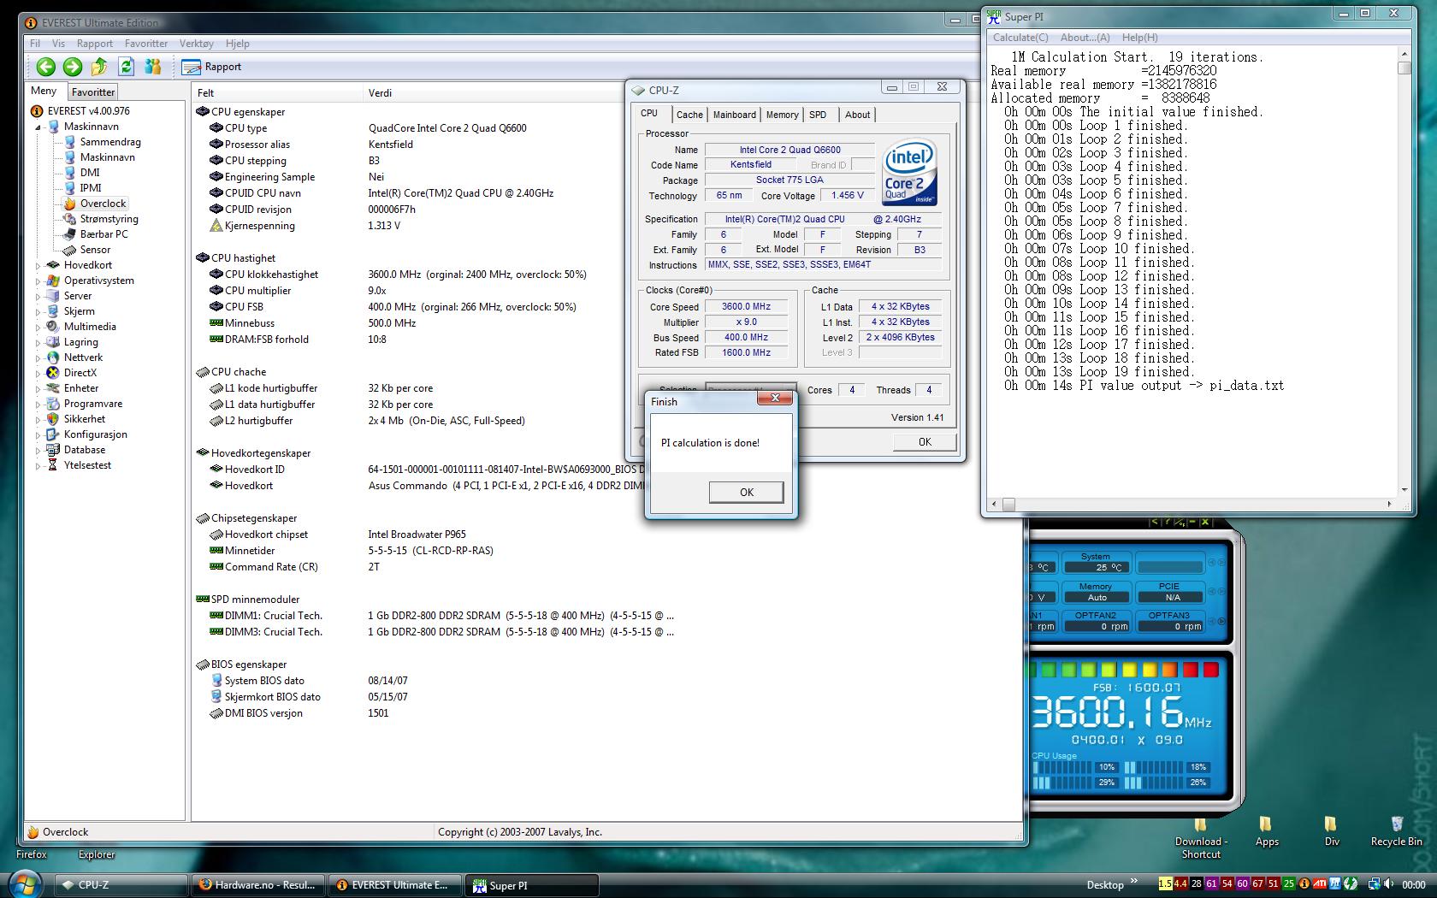Expand the Hovedkort tree node
Viewport: 1437px width, 898px height.
(x=38, y=265)
